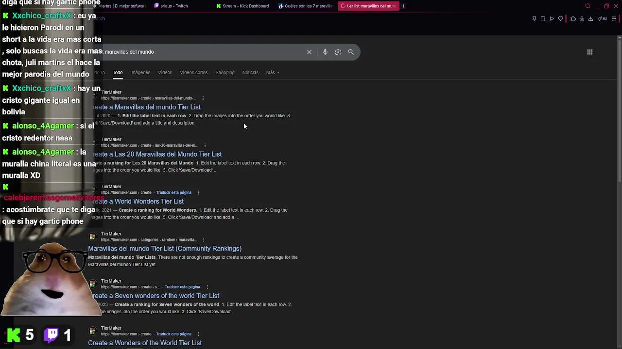The height and width of the screenshot is (349, 622).
Task: Open browser search icon in title bar
Action: 587,6
